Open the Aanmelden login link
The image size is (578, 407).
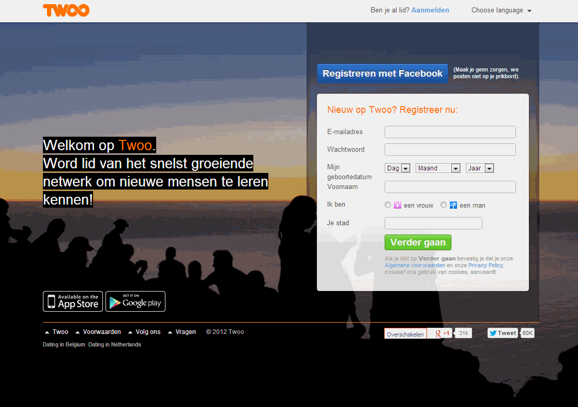[430, 10]
